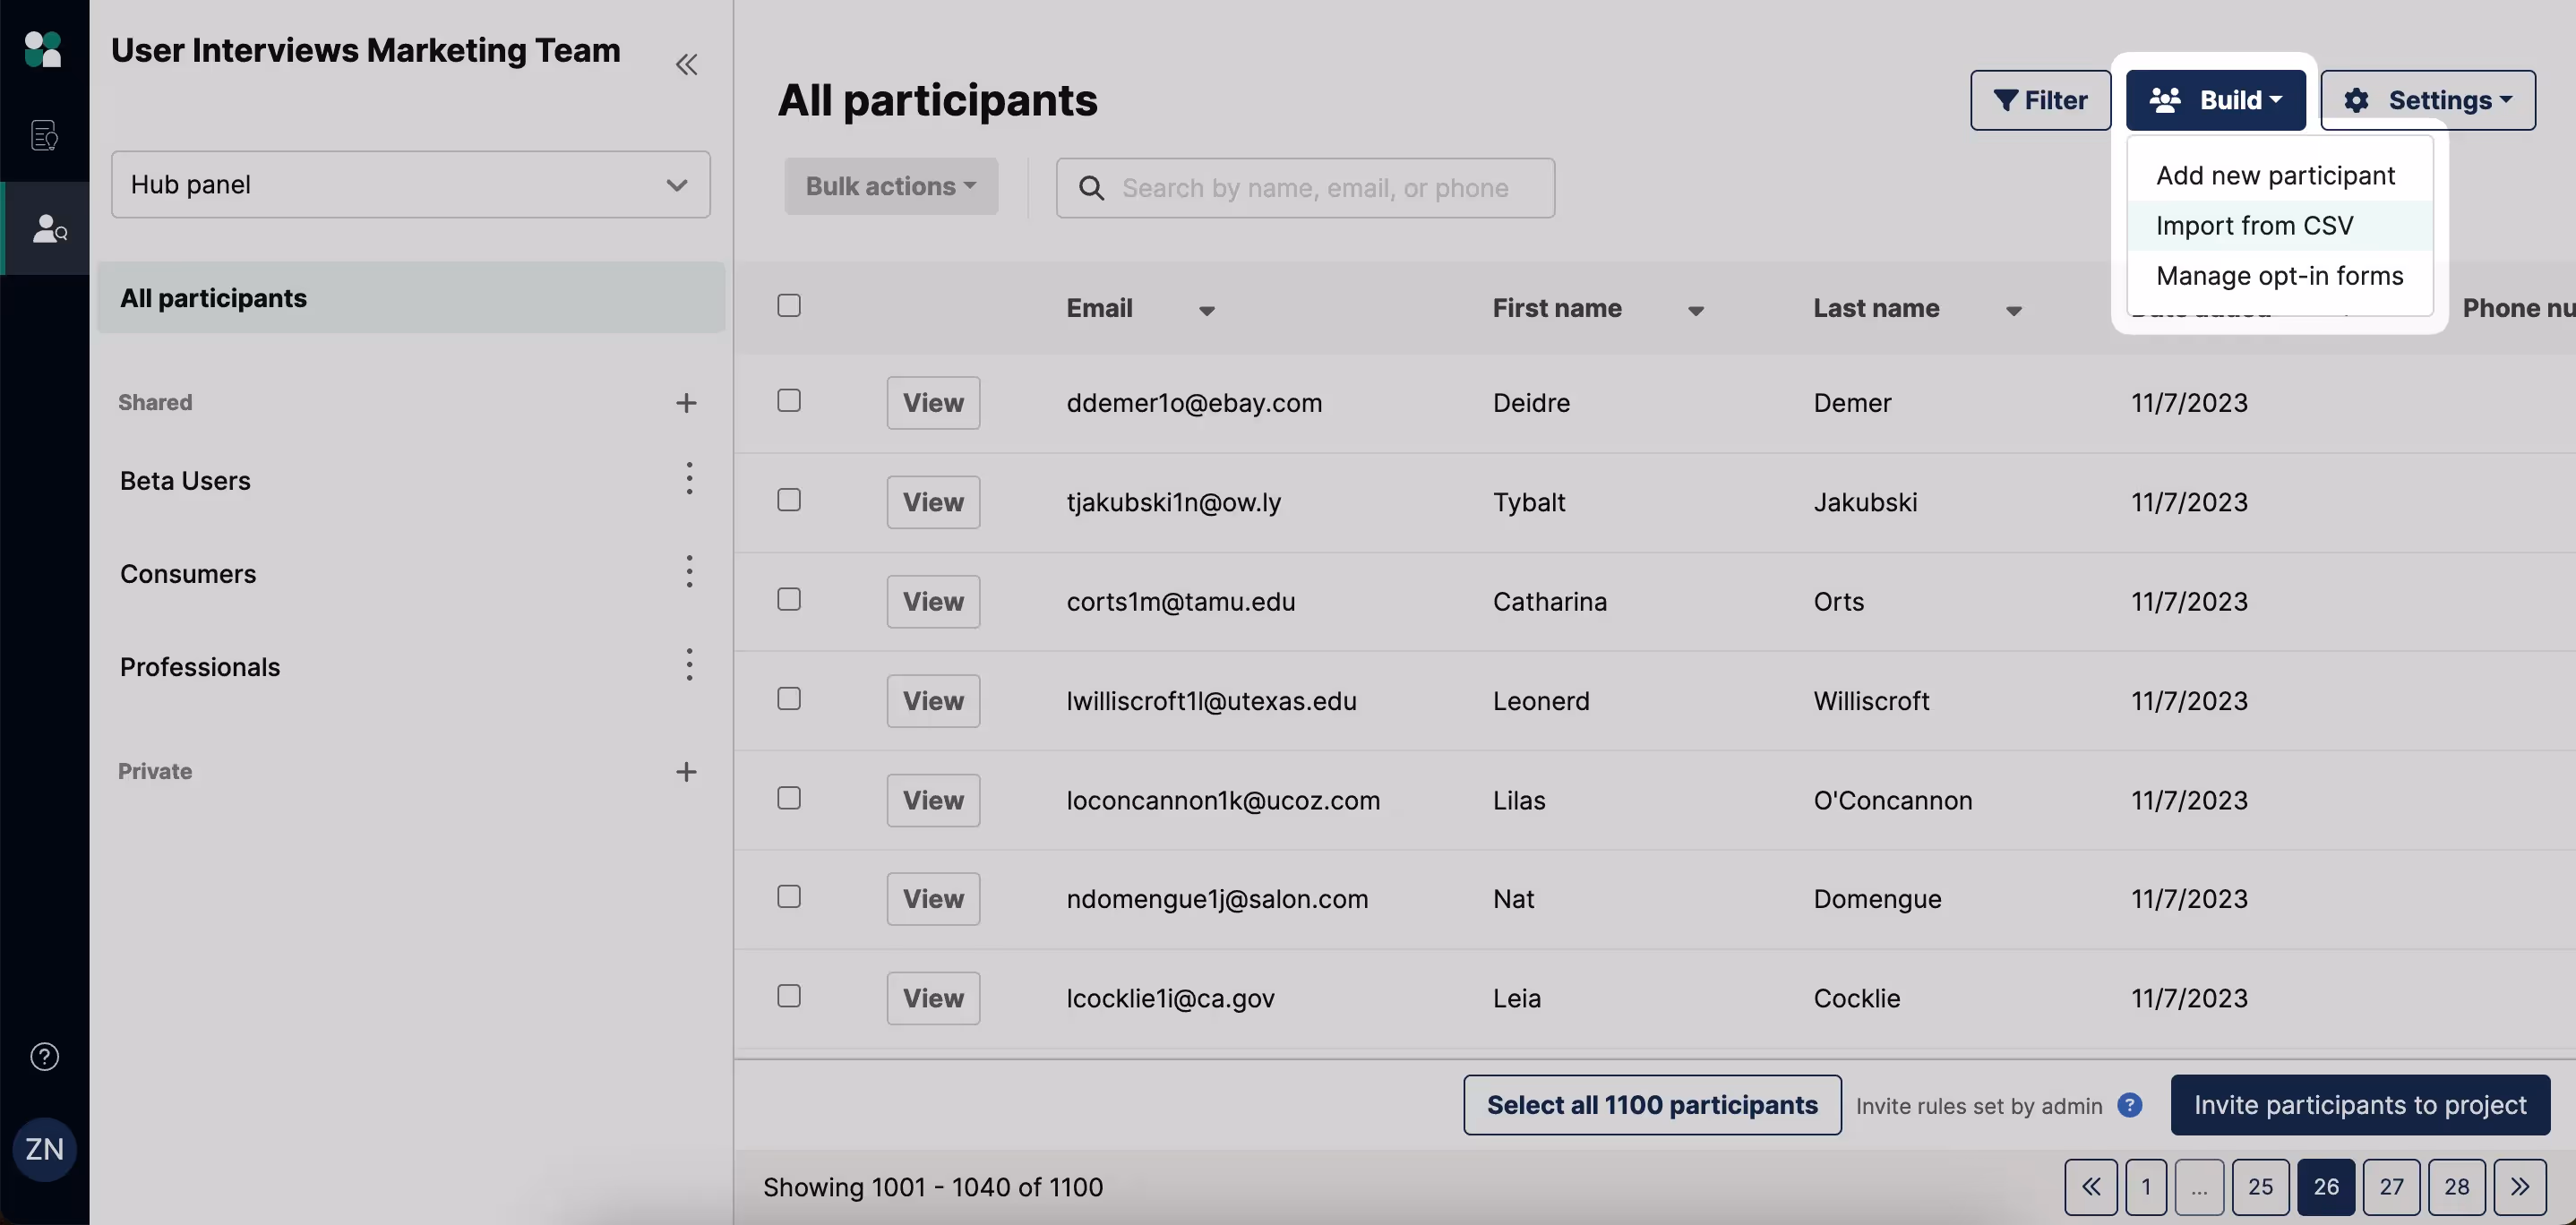Open the Bulk actions dropdown
Screen dimensions: 2576x1225
coord(890,186)
